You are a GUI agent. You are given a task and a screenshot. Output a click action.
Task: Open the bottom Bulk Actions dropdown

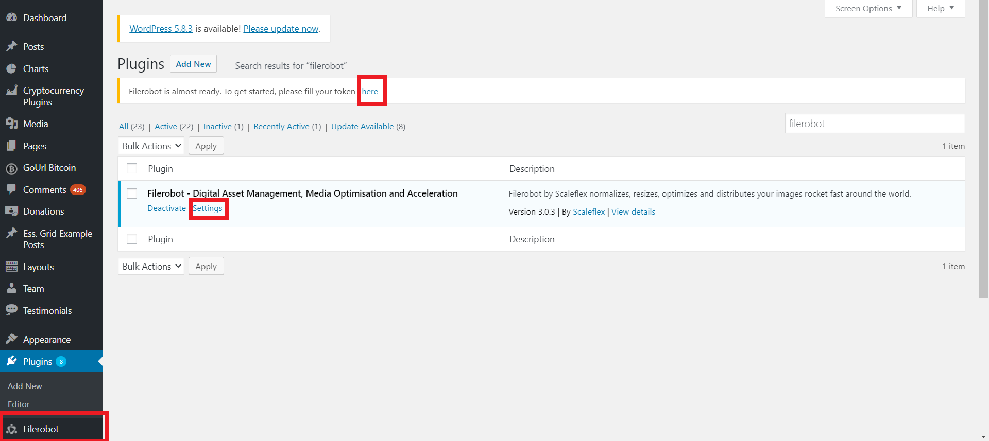tap(151, 266)
